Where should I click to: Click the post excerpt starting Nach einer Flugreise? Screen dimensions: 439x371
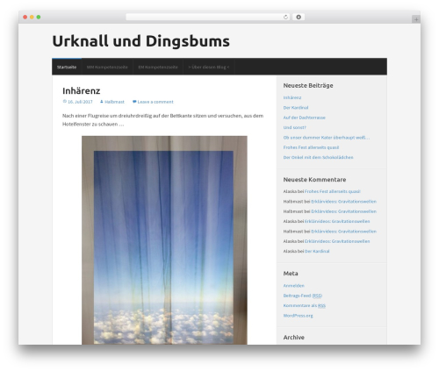pos(162,120)
